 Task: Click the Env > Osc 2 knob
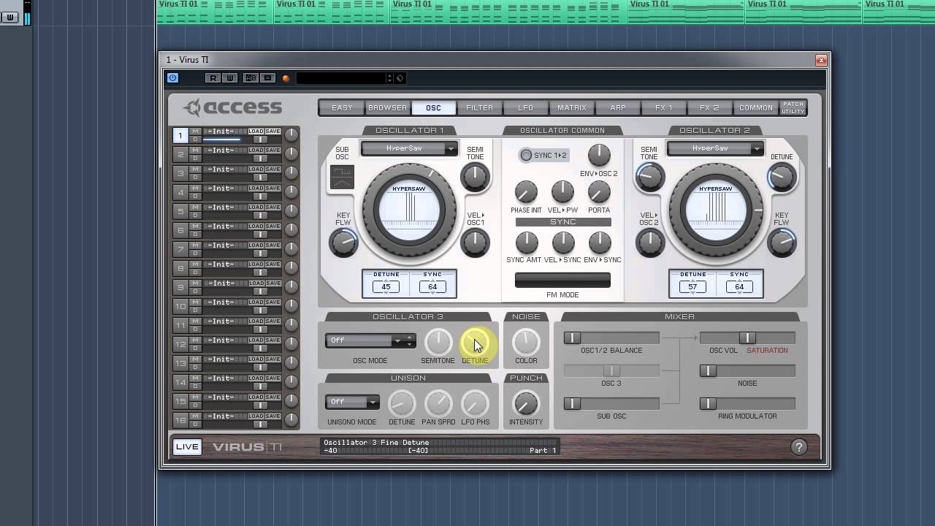[x=599, y=155]
